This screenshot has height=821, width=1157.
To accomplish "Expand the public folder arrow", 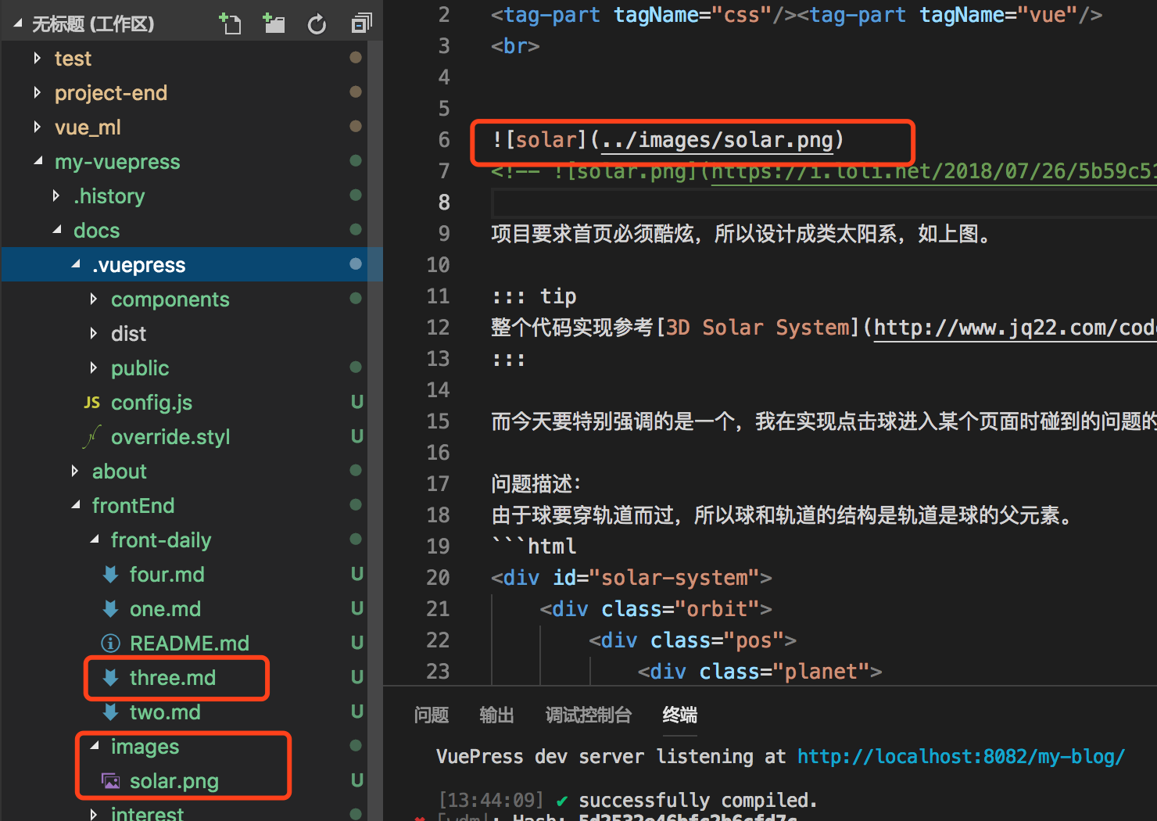I will tap(93, 367).
